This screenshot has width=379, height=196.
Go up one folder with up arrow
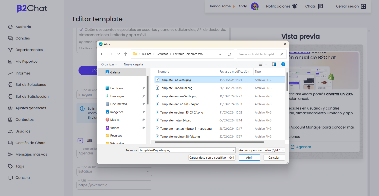pos(126,54)
